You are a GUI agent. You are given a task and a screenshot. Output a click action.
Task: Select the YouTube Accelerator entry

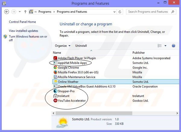pos(72,101)
